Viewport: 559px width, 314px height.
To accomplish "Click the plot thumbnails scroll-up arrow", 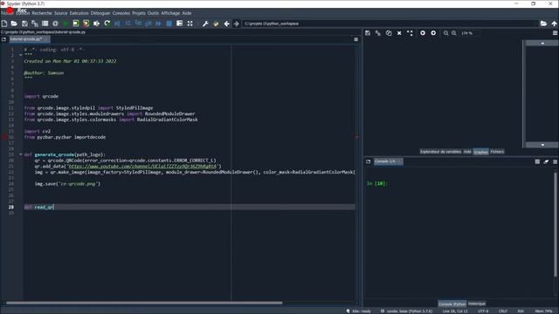I will coord(542,43).
